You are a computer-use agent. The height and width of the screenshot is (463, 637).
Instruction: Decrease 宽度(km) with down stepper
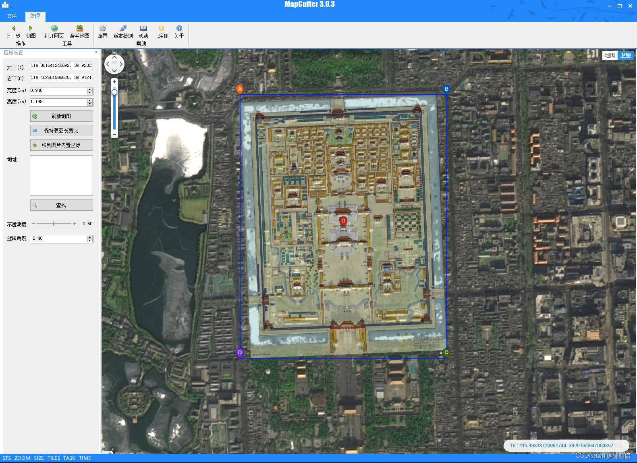point(90,93)
